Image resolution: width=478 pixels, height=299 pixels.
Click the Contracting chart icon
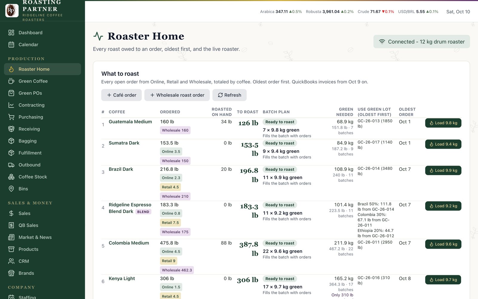pyautogui.click(x=11, y=105)
